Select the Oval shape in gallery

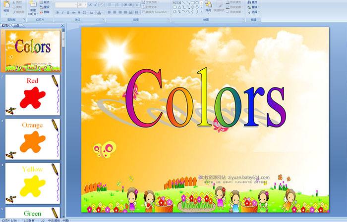197,2
